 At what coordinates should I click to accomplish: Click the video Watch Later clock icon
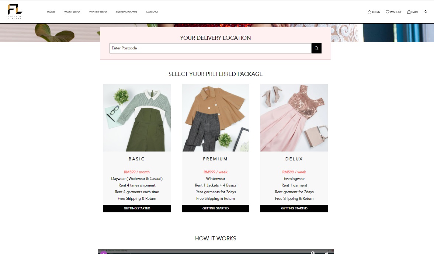tap(313, 253)
